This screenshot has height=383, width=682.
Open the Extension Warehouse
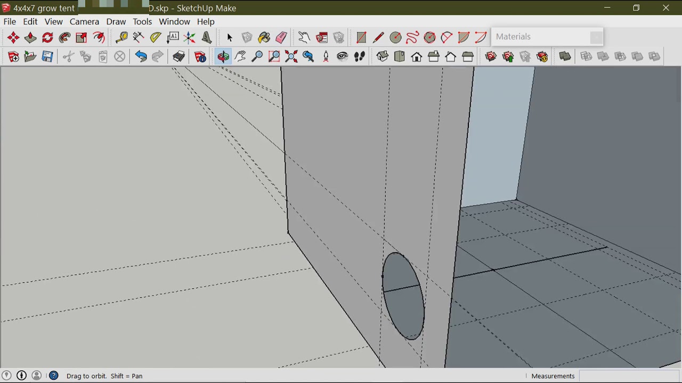pyautogui.click(x=542, y=56)
